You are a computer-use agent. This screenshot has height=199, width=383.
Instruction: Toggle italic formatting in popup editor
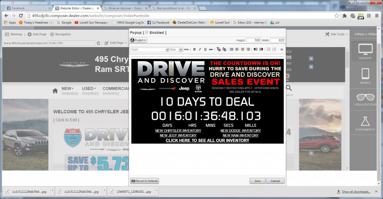coord(200,49)
